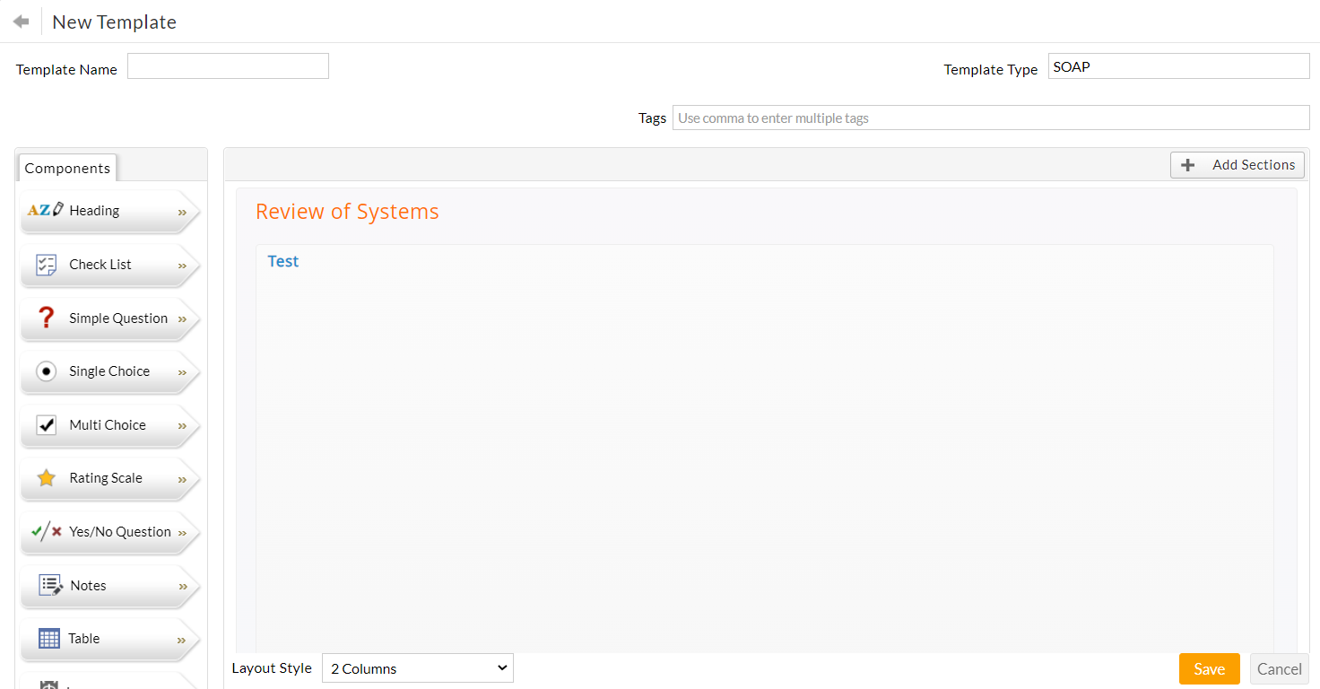1320x689 pixels.
Task: Open the Template Type SOAP field
Action: [1178, 66]
